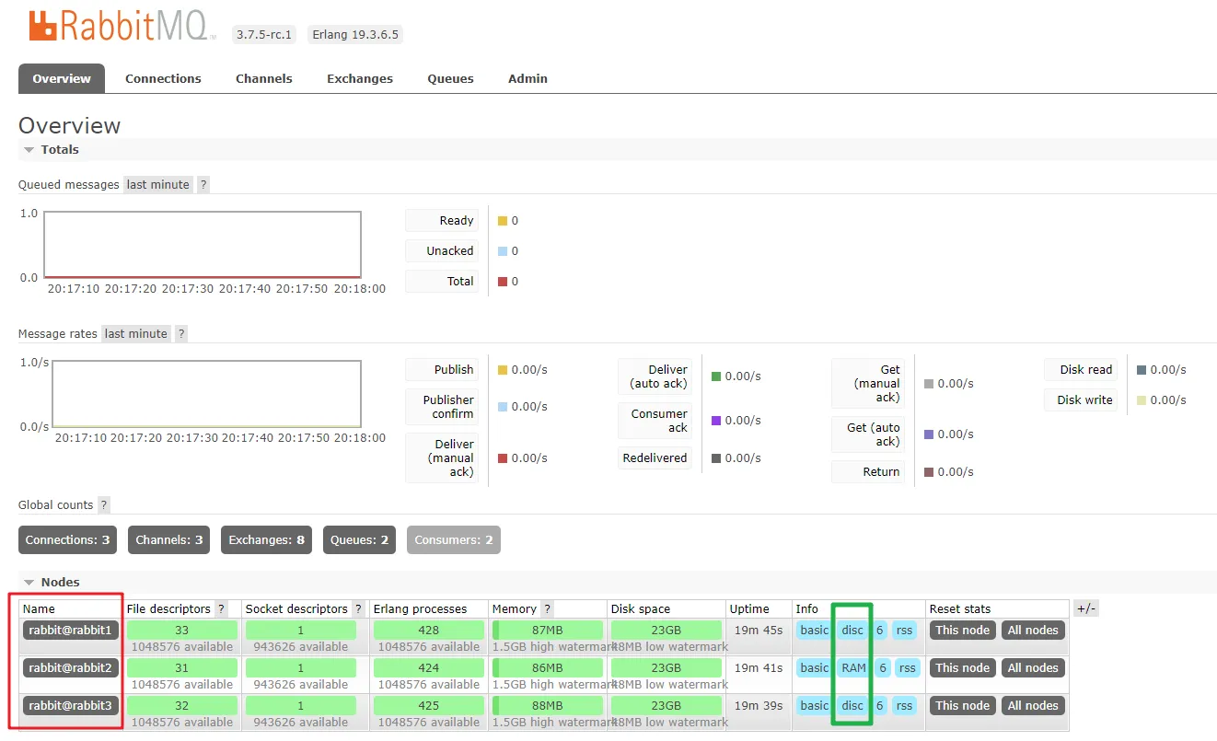Toggle node columns with the +/- button
Viewport: 1217px width, 741px height.
click(x=1086, y=608)
